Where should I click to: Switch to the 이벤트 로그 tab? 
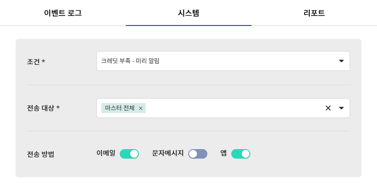[63, 13]
